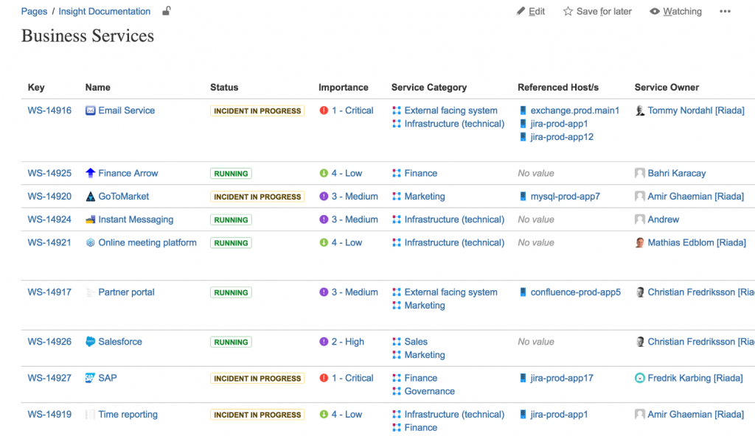Viewport: 755px width, 436px height.
Task: Click Mathias Edblom's avatar icon
Action: 639,242
